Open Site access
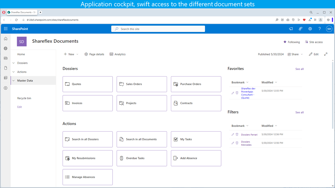Screen dimensions: 335x188 pyautogui.click(x=314, y=42)
